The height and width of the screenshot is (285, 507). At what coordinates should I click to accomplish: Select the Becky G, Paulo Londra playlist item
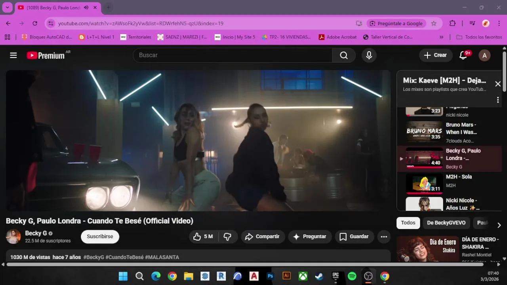click(449, 158)
